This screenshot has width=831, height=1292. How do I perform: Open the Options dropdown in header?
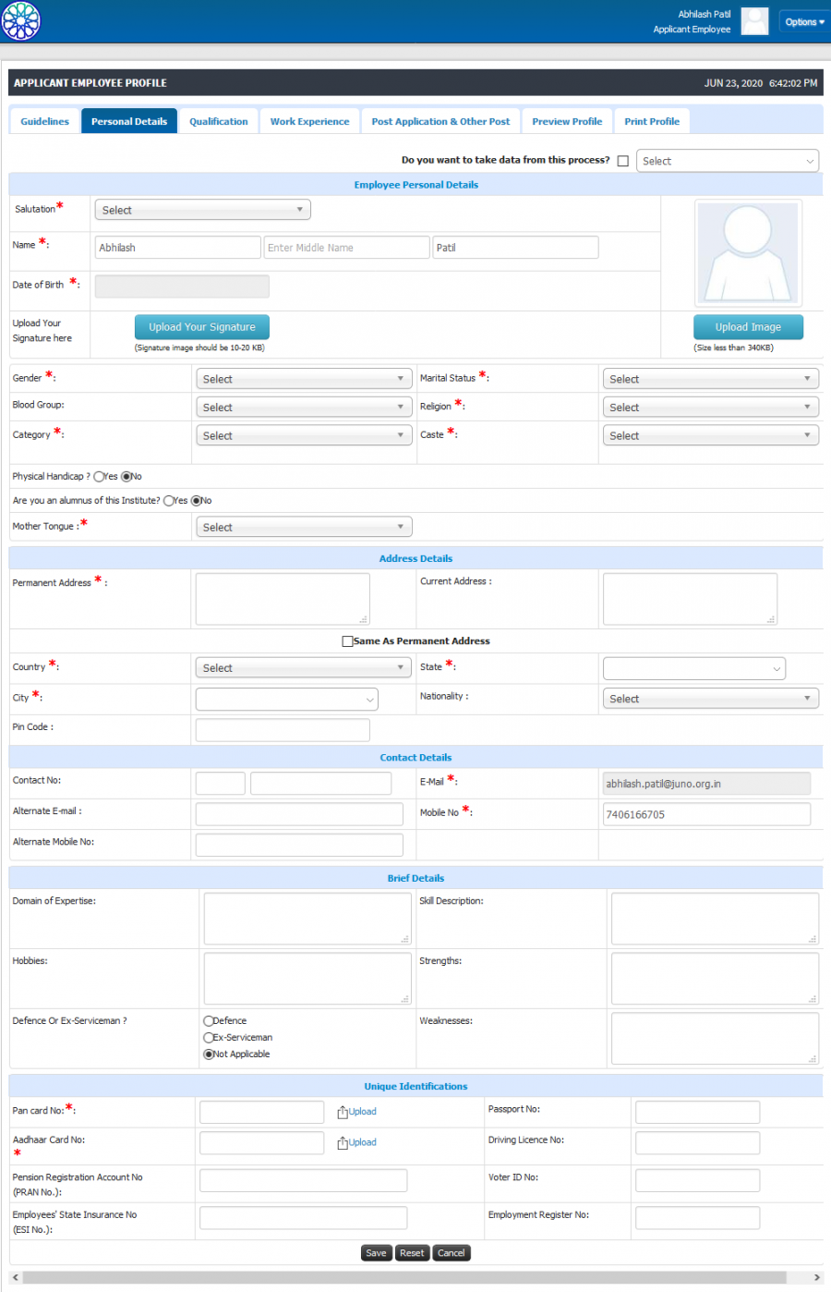(x=804, y=22)
